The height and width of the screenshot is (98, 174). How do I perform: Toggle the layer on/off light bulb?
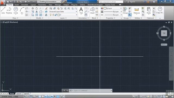pos(51,15)
